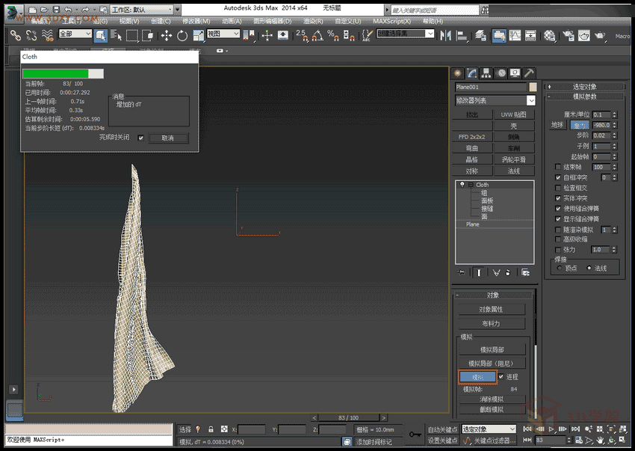
Task: Open the 自定义(U) menu
Action: 347,21
